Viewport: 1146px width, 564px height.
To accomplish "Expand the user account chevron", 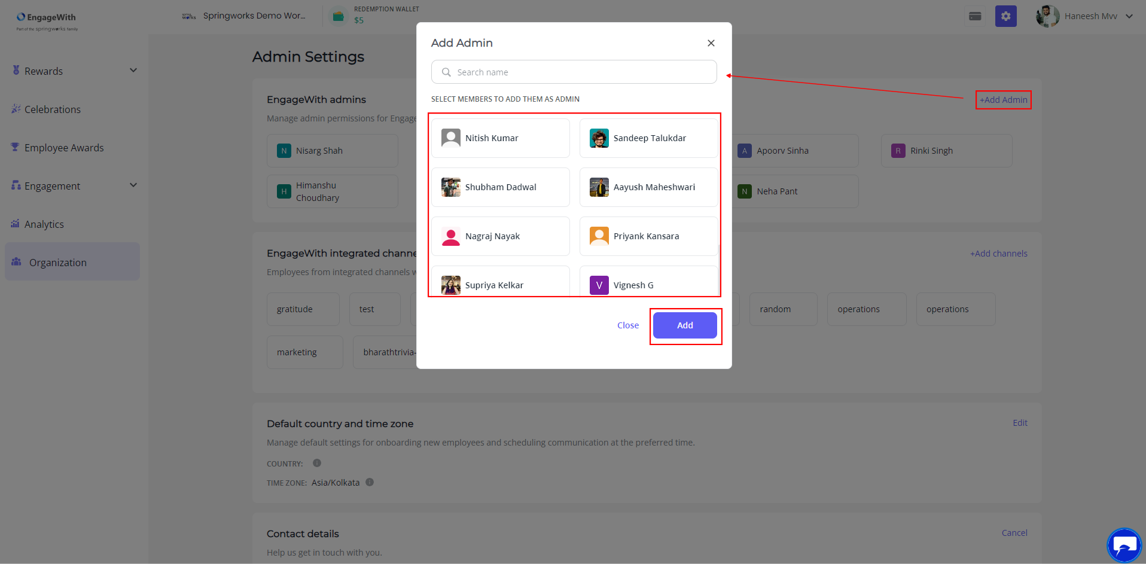I will tap(1129, 16).
